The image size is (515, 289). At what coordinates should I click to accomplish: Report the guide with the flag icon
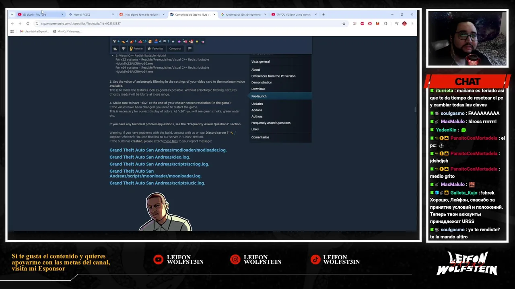pyautogui.click(x=190, y=49)
